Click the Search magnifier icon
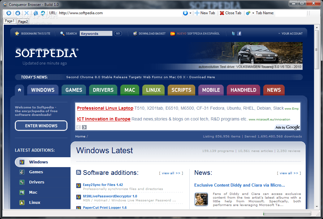Screen dimensions: 323x219 [x=62, y=34]
